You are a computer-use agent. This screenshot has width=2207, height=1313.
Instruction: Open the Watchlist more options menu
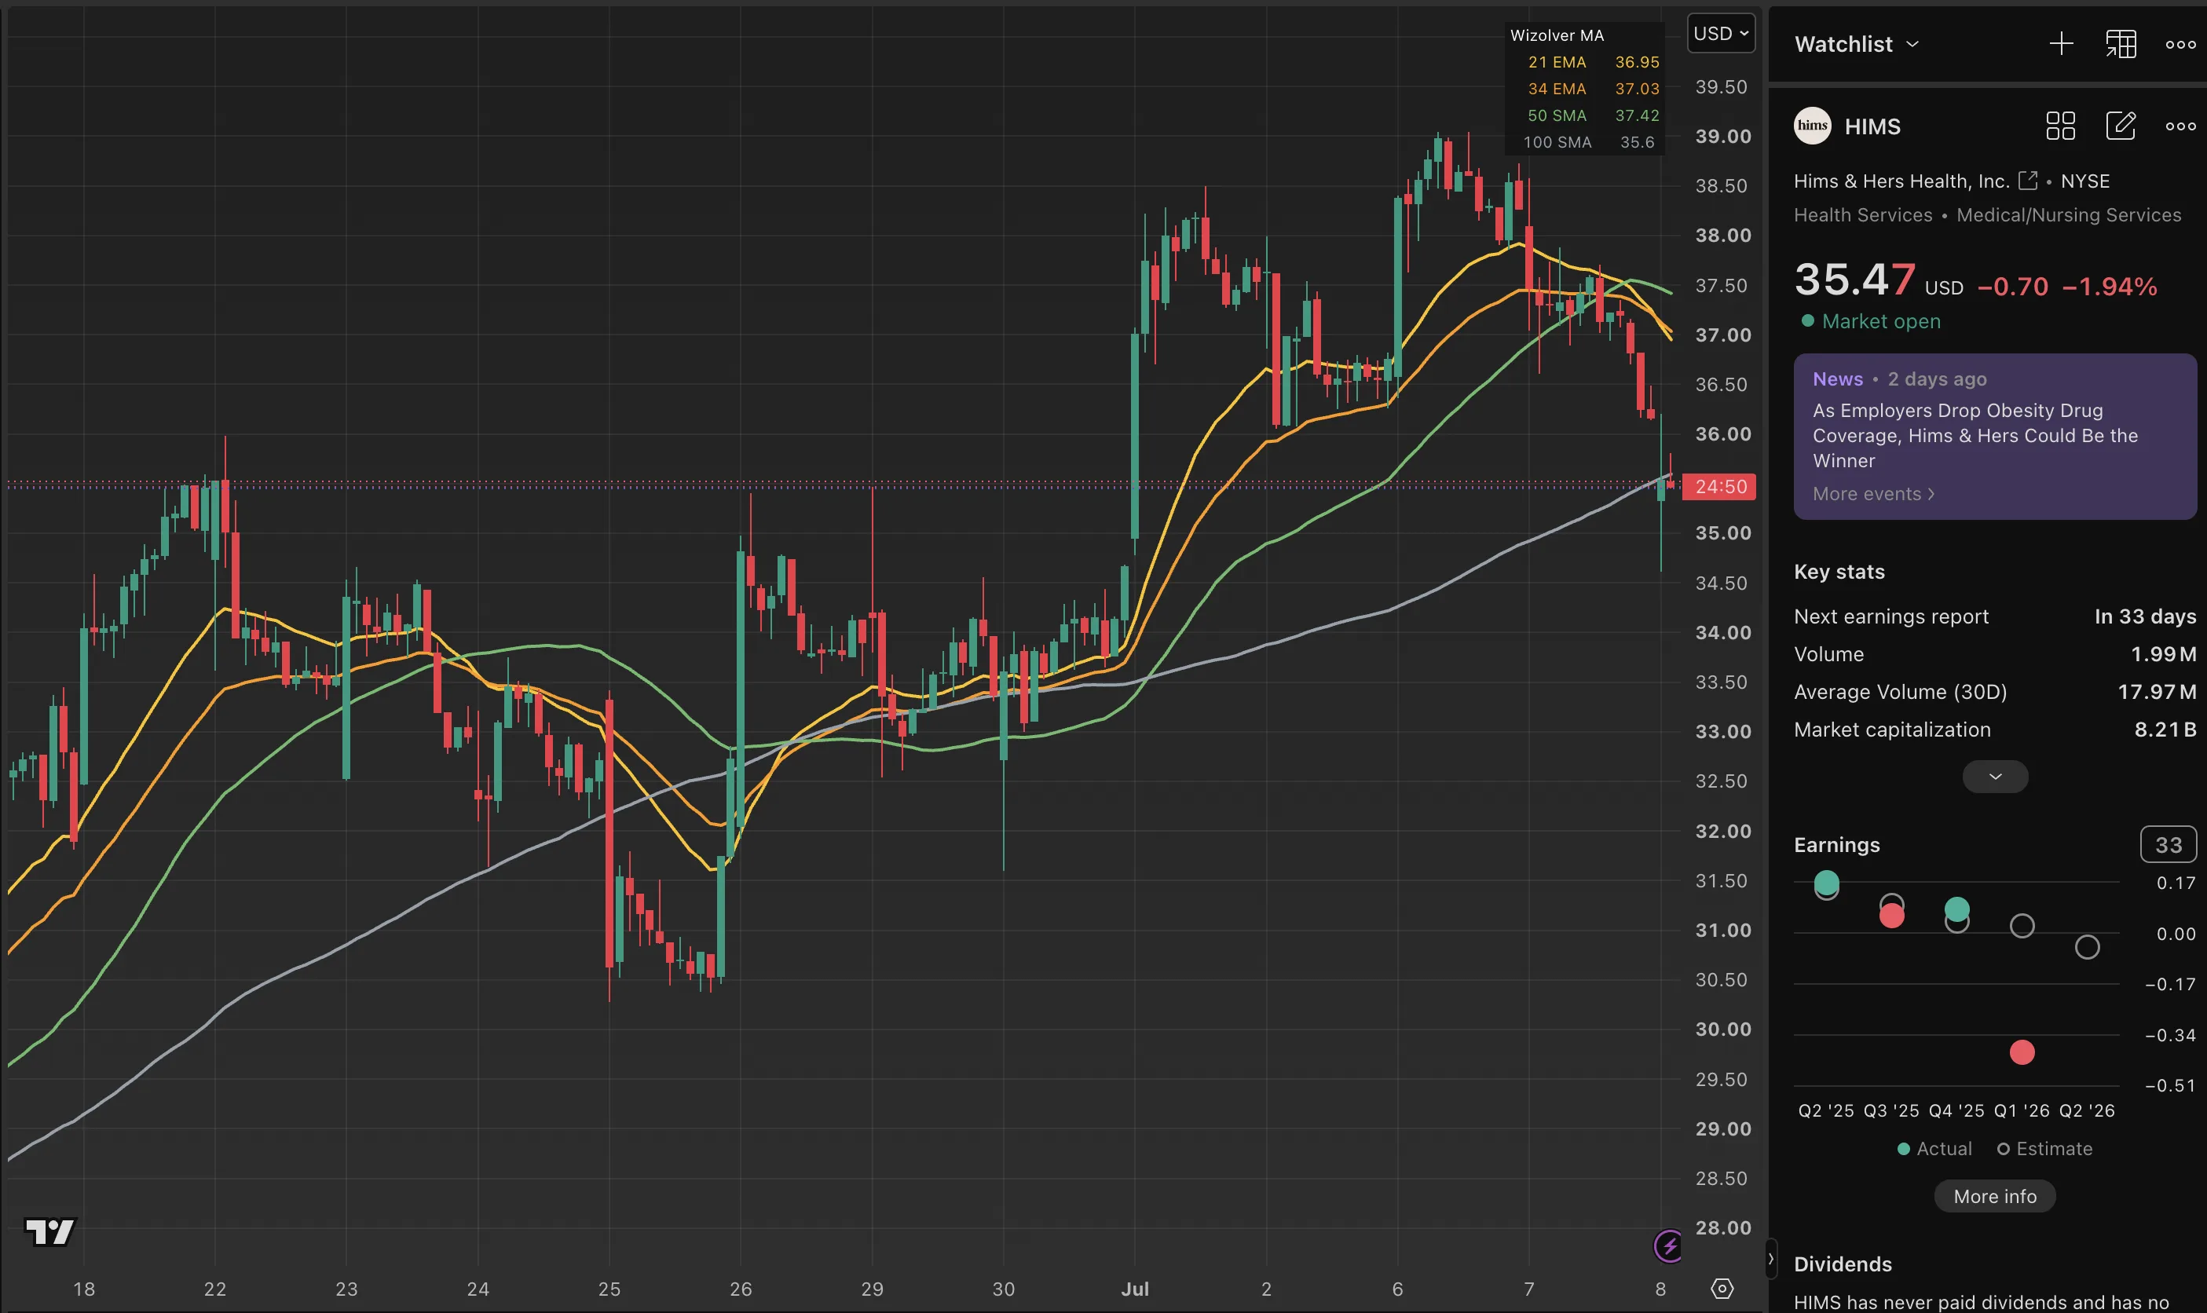point(2180,44)
